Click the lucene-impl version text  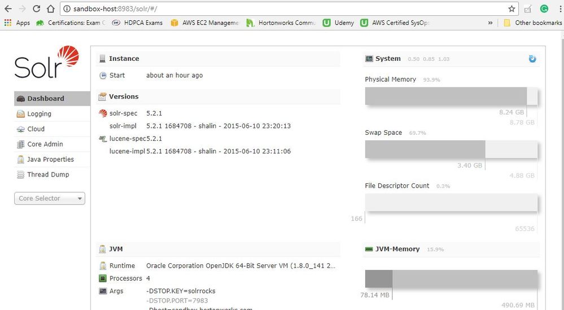click(x=218, y=151)
